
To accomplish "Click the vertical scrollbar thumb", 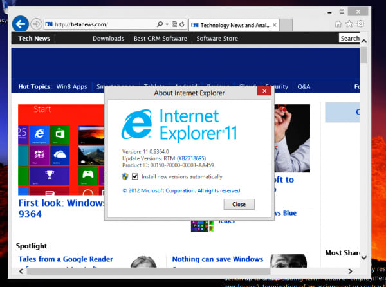I will tap(364, 55).
